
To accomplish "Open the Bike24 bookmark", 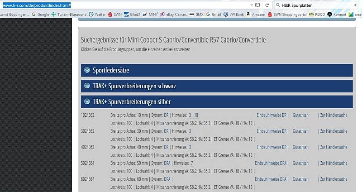I will coord(132,14).
